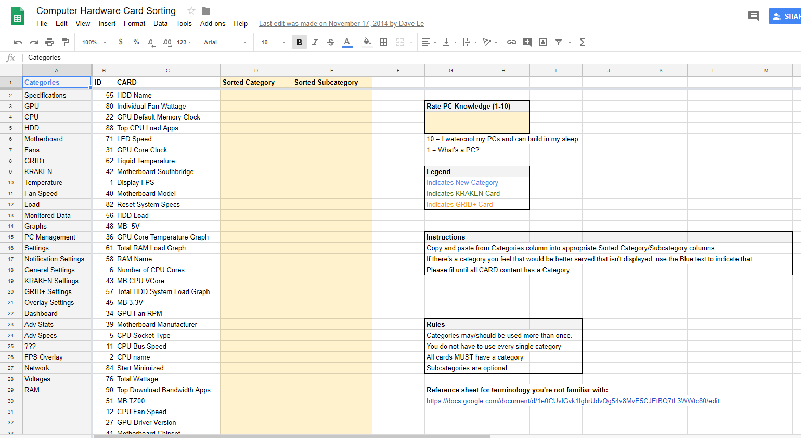Open the 123 number format dropdown
Viewport: 801px width, 438px height.
[x=184, y=42]
